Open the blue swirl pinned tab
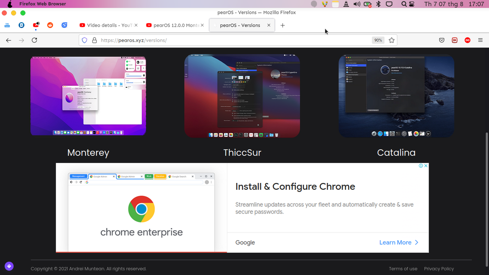489x275 pixels. [x=65, y=25]
